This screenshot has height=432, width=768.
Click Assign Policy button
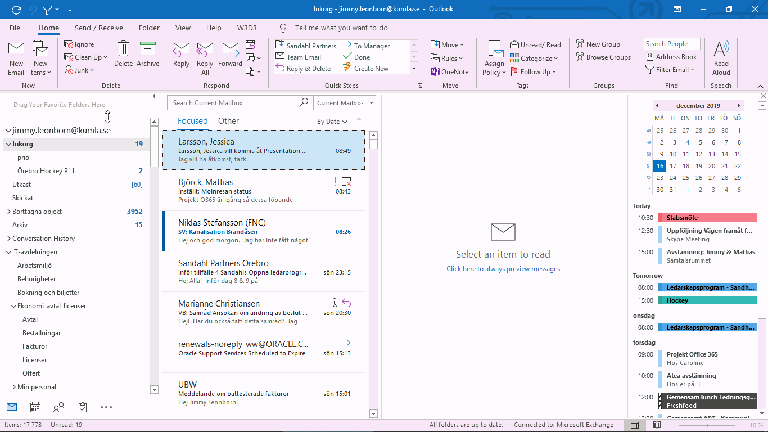[x=495, y=58]
